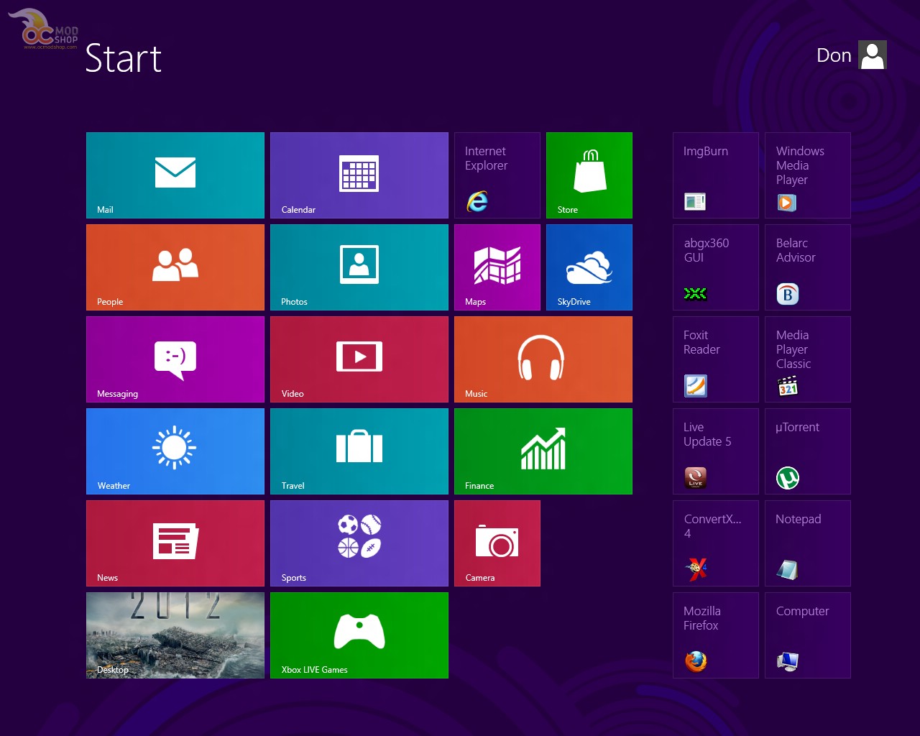Open the Mail tile
Viewport: 920px width, 736px height.
point(175,175)
